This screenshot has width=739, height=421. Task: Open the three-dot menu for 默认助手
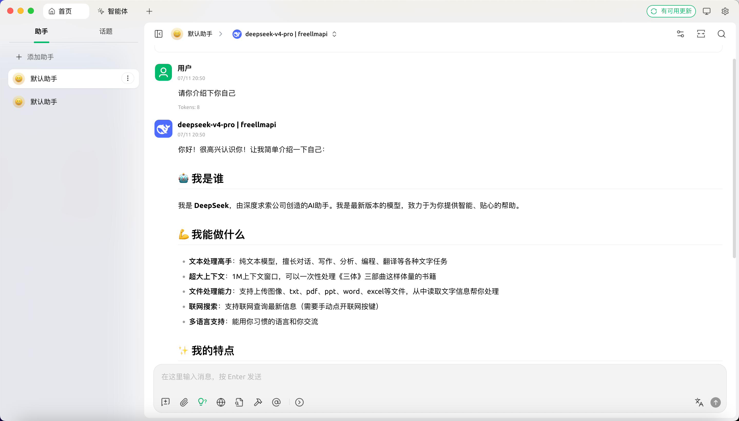[x=128, y=78]
